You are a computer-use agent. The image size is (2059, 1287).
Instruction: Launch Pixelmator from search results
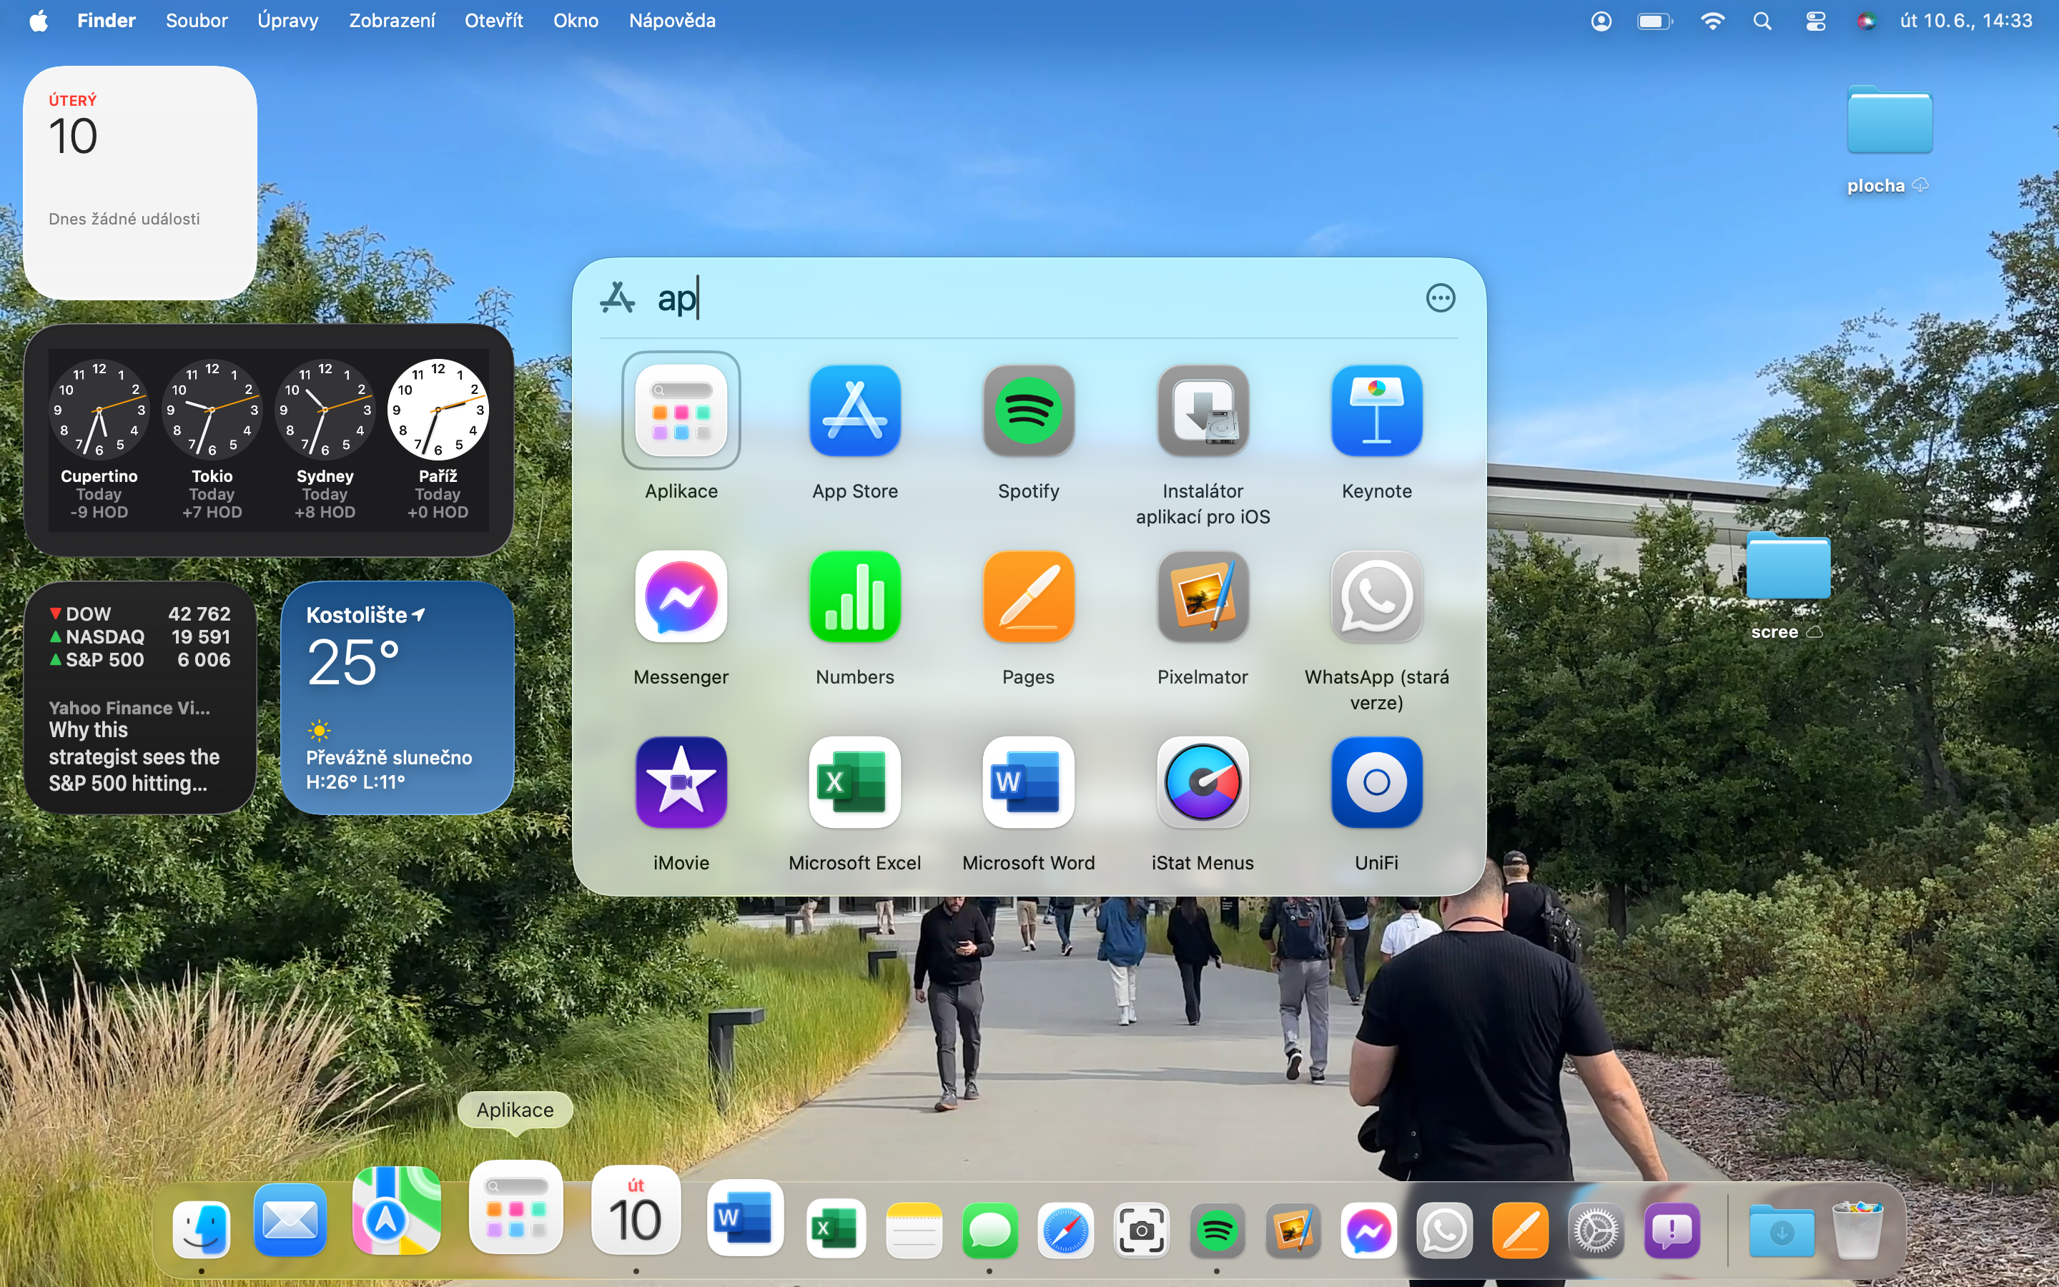coord(1203,597)
